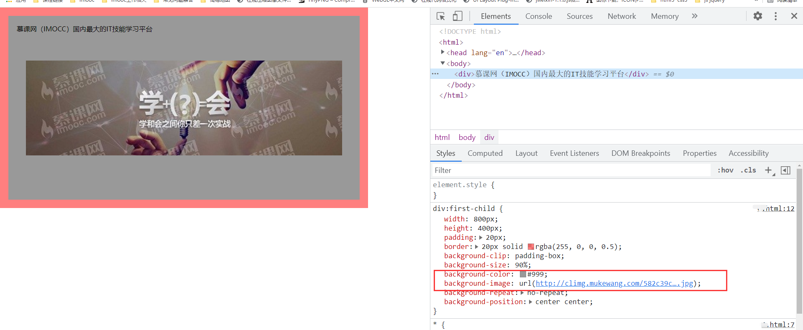803x330 pixels.
Task: Click the background-clip value padding-box
Action: pyautogui.click(x=537, y=256)
